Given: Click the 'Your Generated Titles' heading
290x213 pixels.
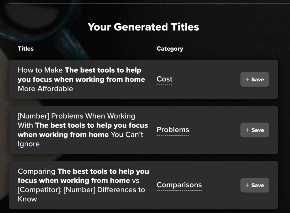Looking at the screenshot, I should (x=143, y=27).
